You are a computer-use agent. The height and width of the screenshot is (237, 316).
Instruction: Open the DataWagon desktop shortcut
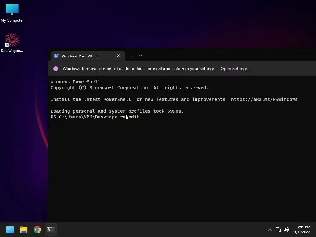point(12,43)
